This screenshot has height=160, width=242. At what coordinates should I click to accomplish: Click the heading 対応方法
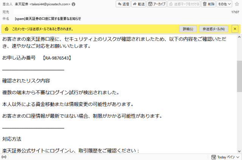[x=12, y=139]
